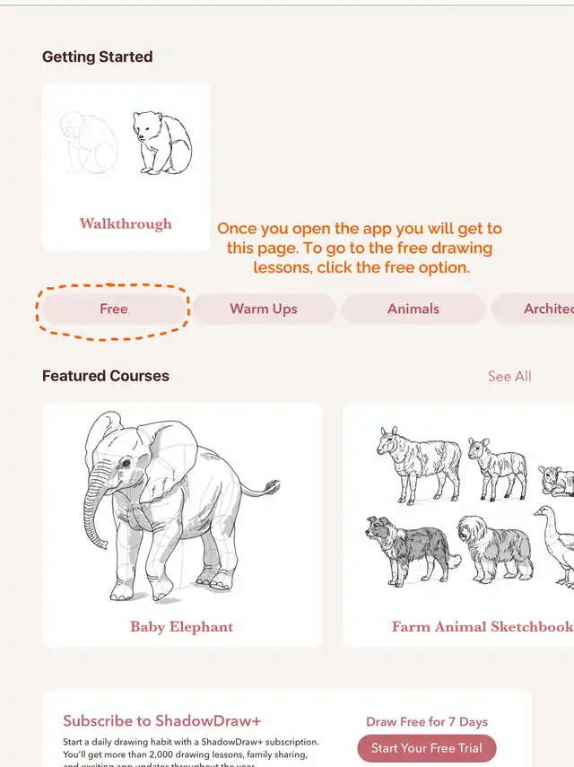Screen dimensions: 574x767
Task: Click the finished bear cub drawing
Action: (x=162, y=142)
